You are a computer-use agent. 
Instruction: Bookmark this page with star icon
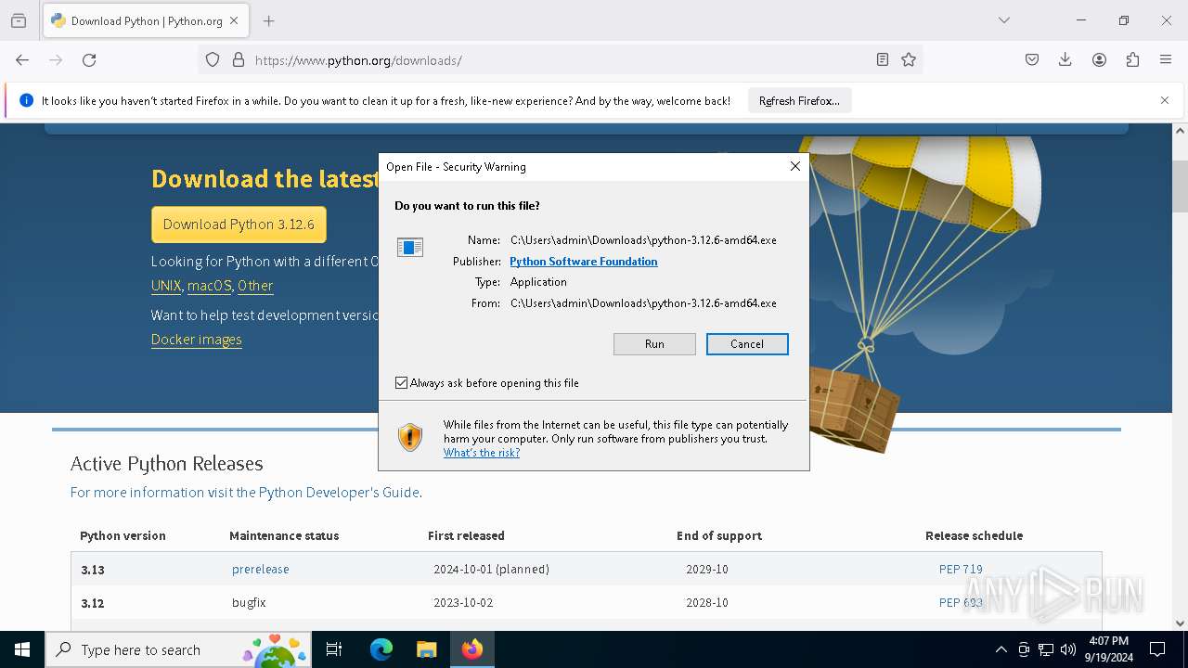[x=909, y=60]
